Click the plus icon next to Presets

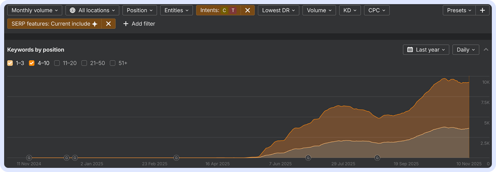point(482,10)
